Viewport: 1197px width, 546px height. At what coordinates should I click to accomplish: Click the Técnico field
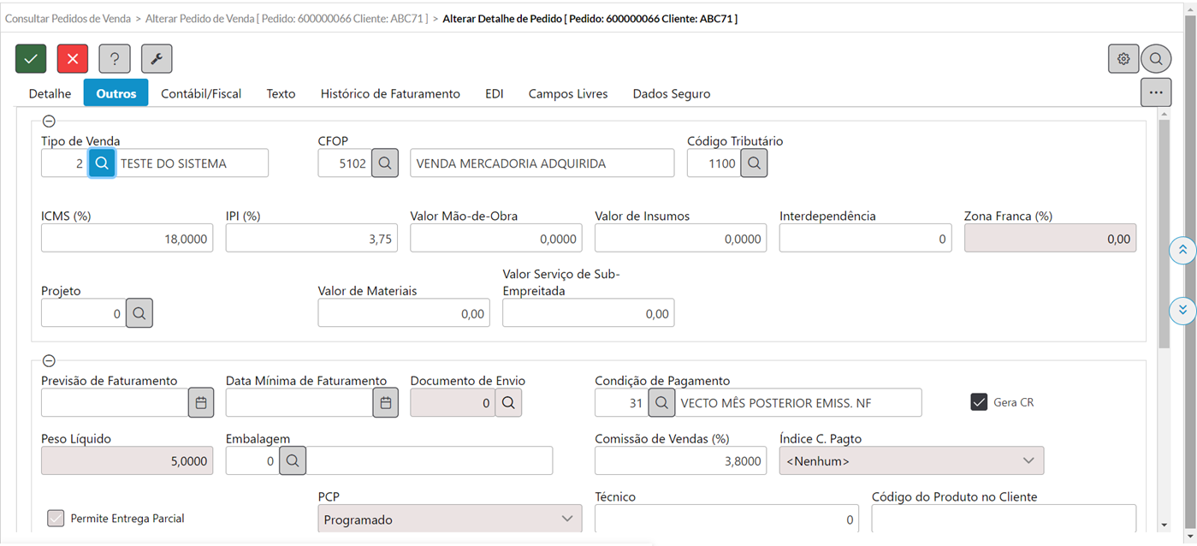[x=727, y=519]
